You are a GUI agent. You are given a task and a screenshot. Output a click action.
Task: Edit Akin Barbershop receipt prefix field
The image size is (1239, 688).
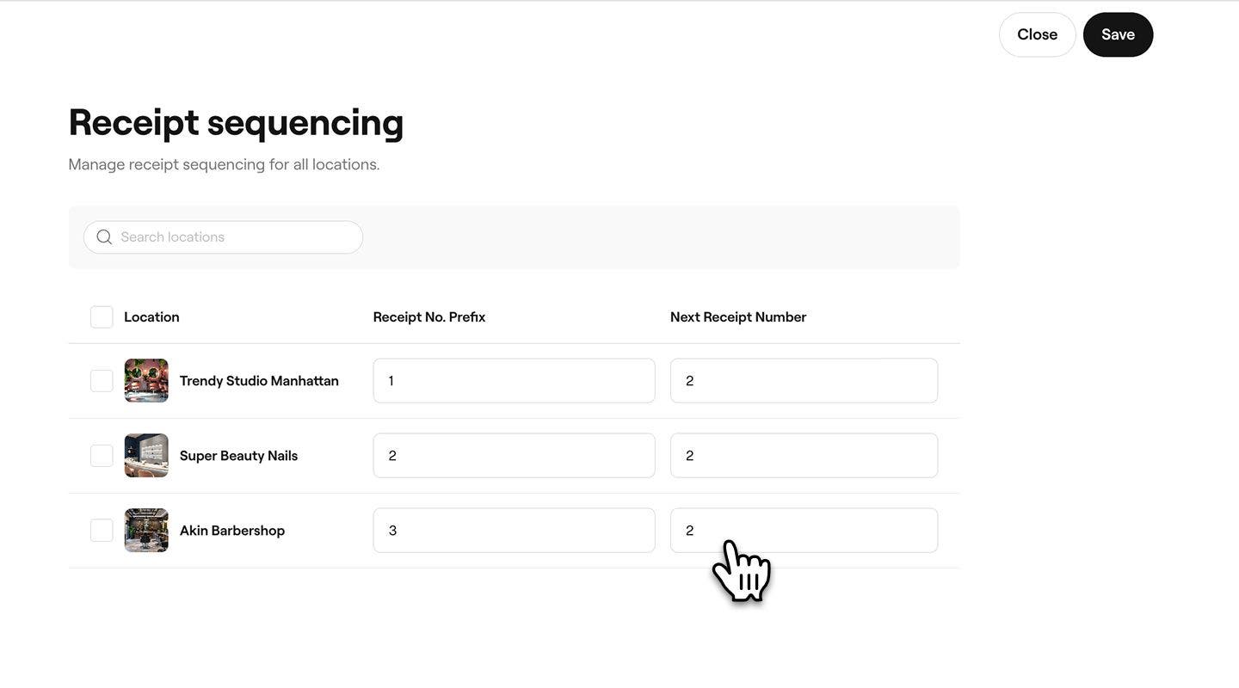point(514,531)
